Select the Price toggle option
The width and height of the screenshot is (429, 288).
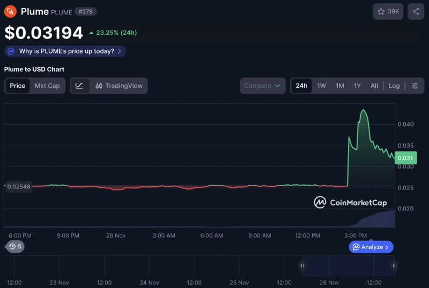[18, 86]
